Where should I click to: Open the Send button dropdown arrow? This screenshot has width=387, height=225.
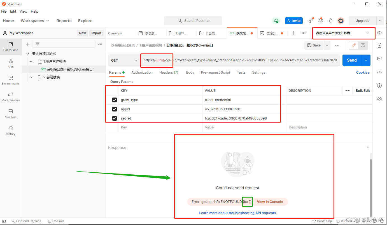pos(366,60)
